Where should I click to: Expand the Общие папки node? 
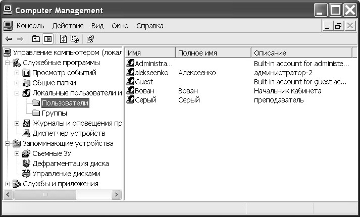17,83
